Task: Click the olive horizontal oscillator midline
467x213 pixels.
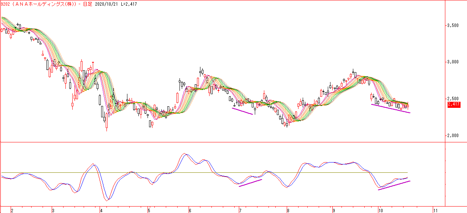Action: pyautogui.click(x=204, y=173)
